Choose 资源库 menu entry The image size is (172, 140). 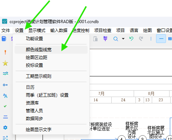tap(51, 103)
